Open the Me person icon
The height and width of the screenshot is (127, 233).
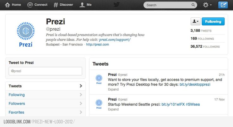coord(82,5)
